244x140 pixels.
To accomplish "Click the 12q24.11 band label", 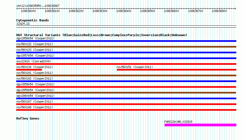I will 23,24.
